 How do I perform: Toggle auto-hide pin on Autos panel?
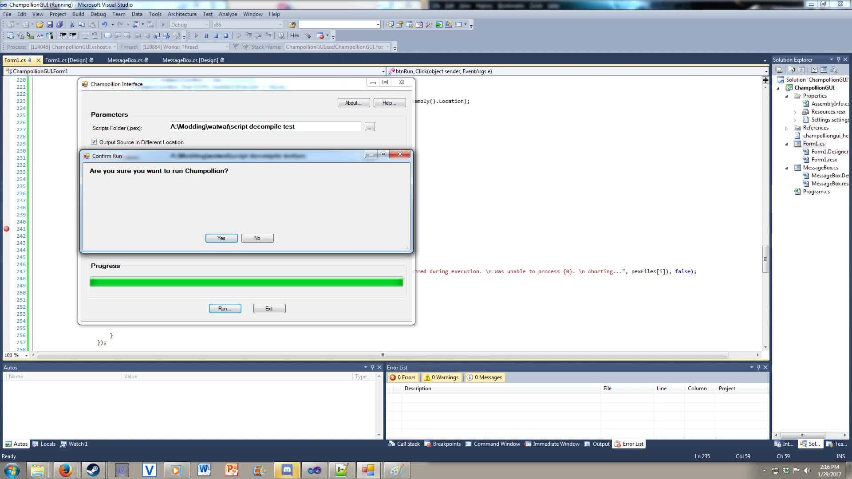coord(372,367)
